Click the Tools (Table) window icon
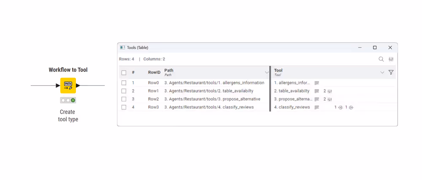422x180 pixels. (122, 47)
